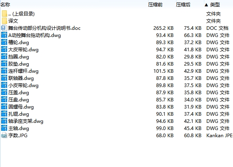
Task: Select file name 挡圈.dwg
Action: [19, 57]
